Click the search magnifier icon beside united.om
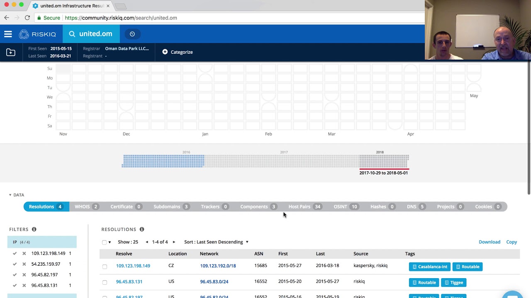Image resolution: width=531 pixels, height=298 pixels. tap(72, 34)
